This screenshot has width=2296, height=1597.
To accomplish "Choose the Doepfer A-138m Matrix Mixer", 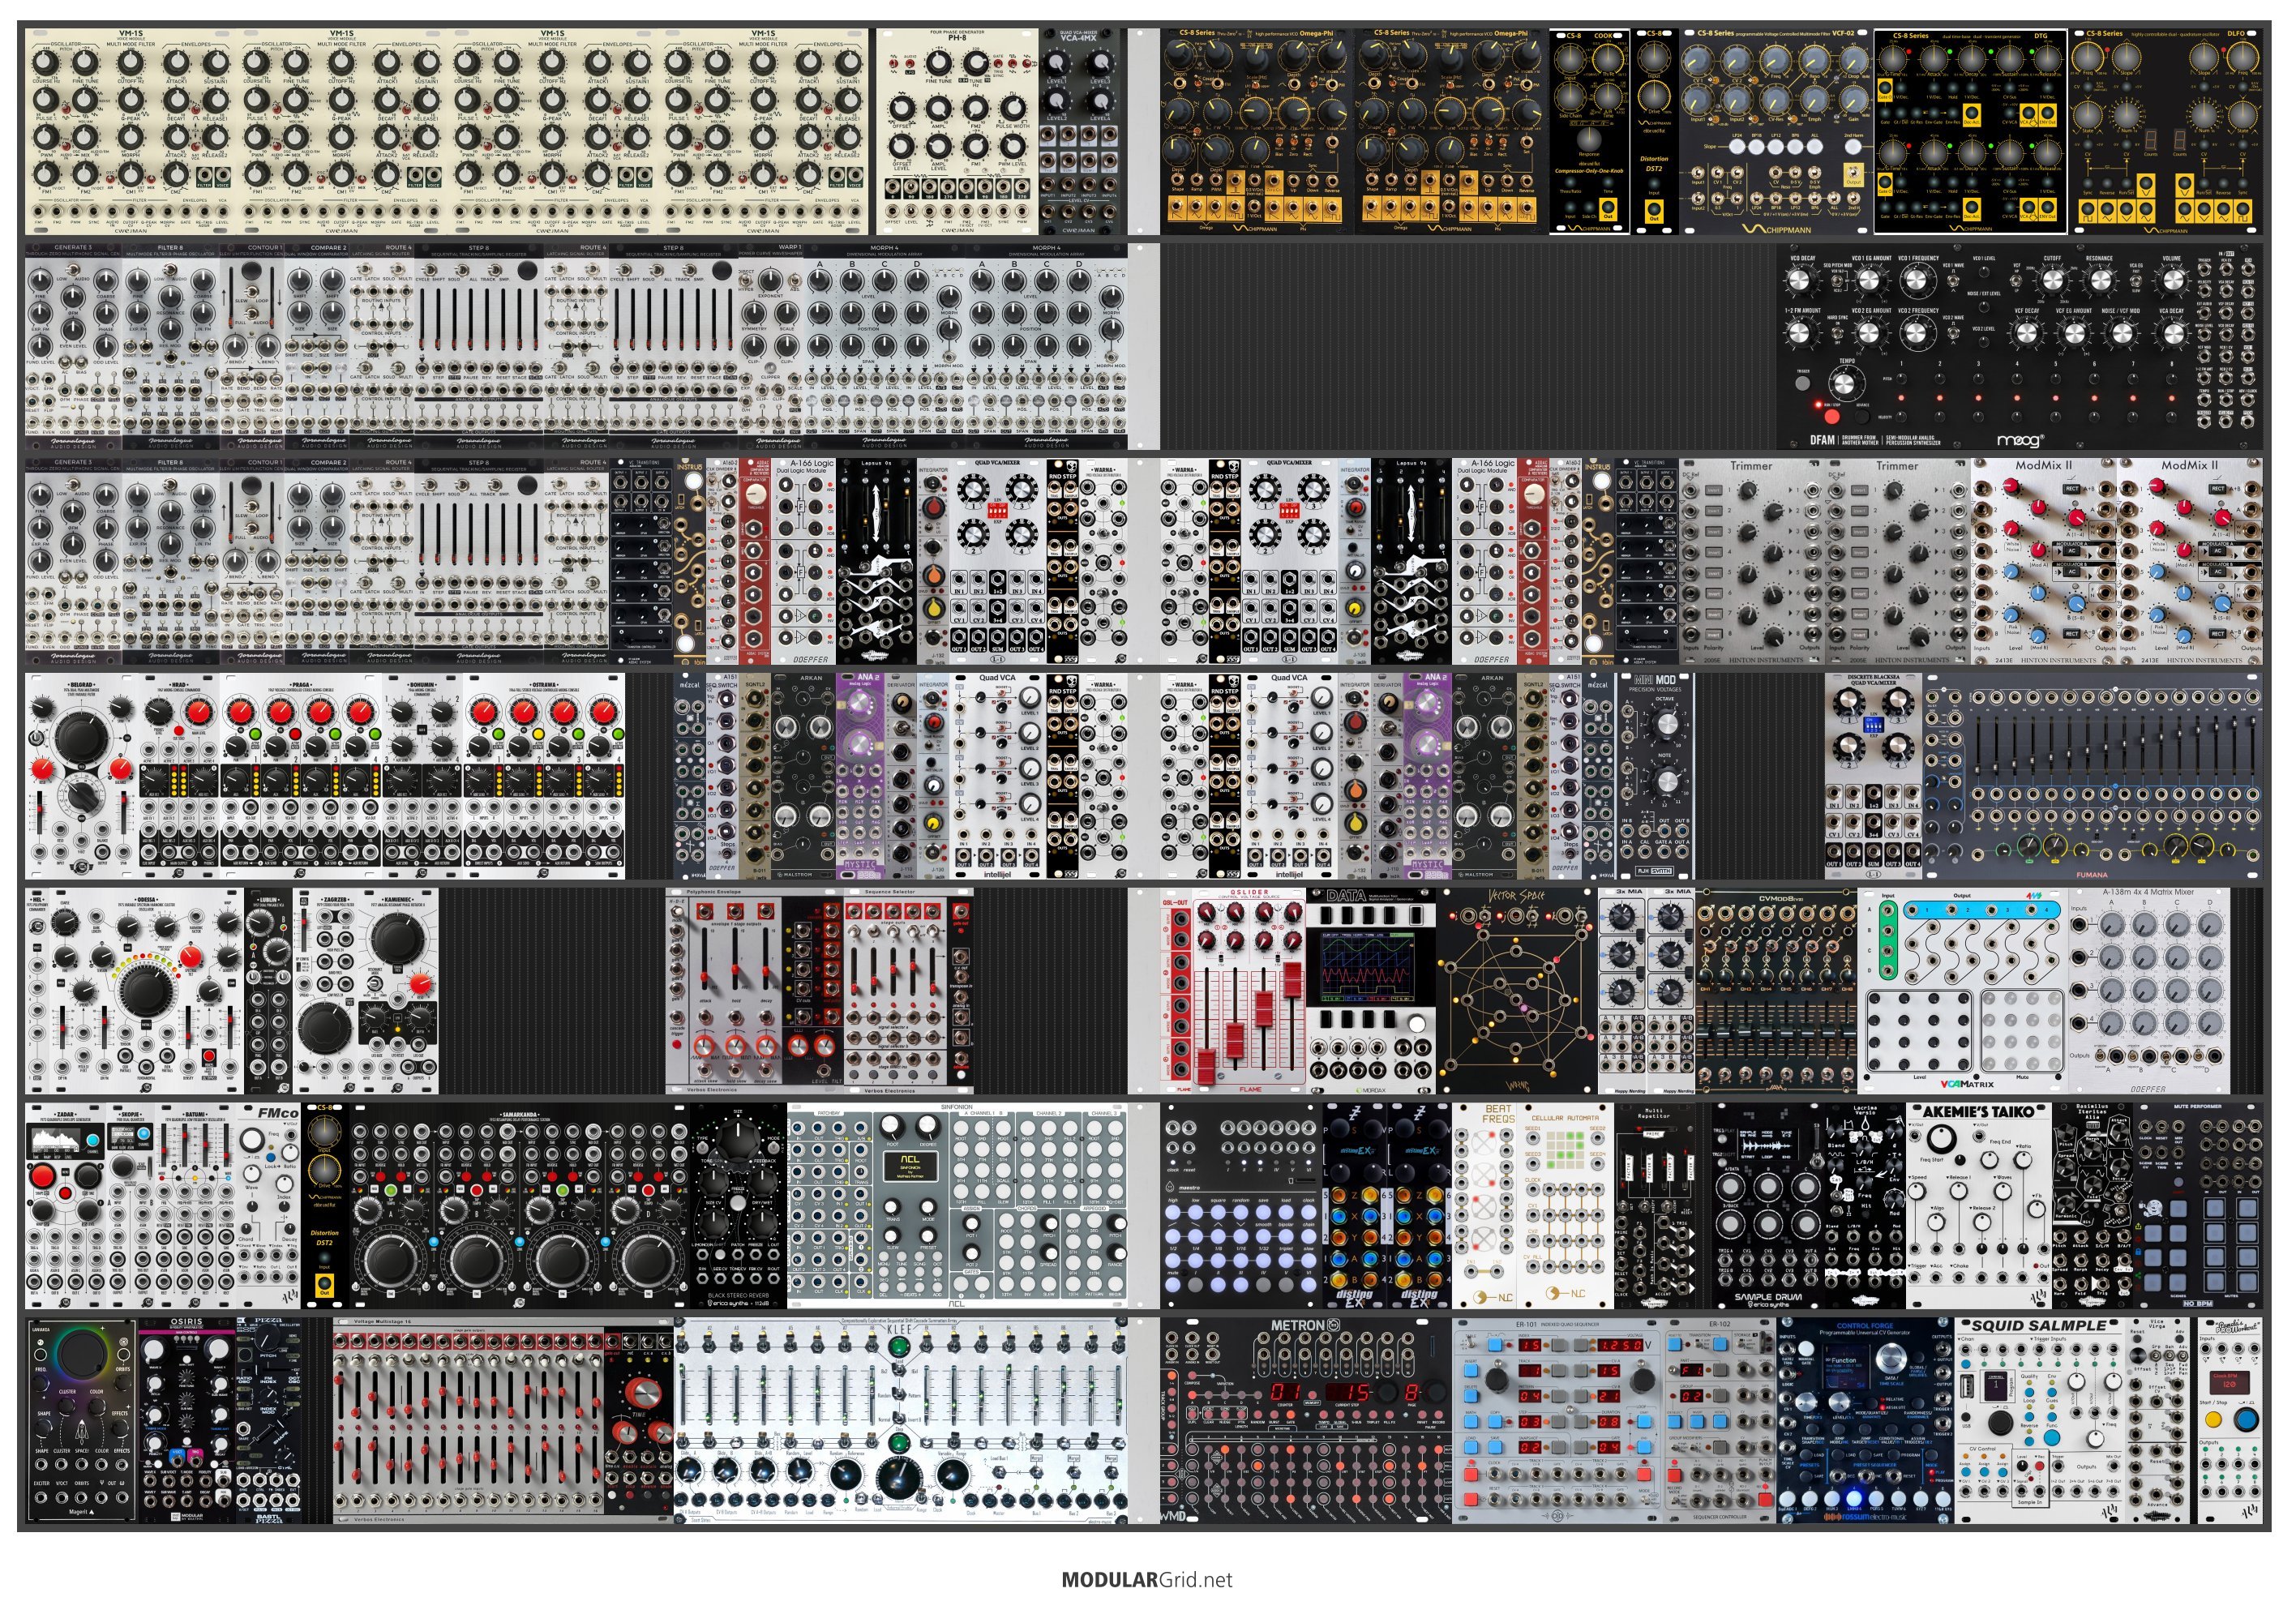I will pos(2149,991).
